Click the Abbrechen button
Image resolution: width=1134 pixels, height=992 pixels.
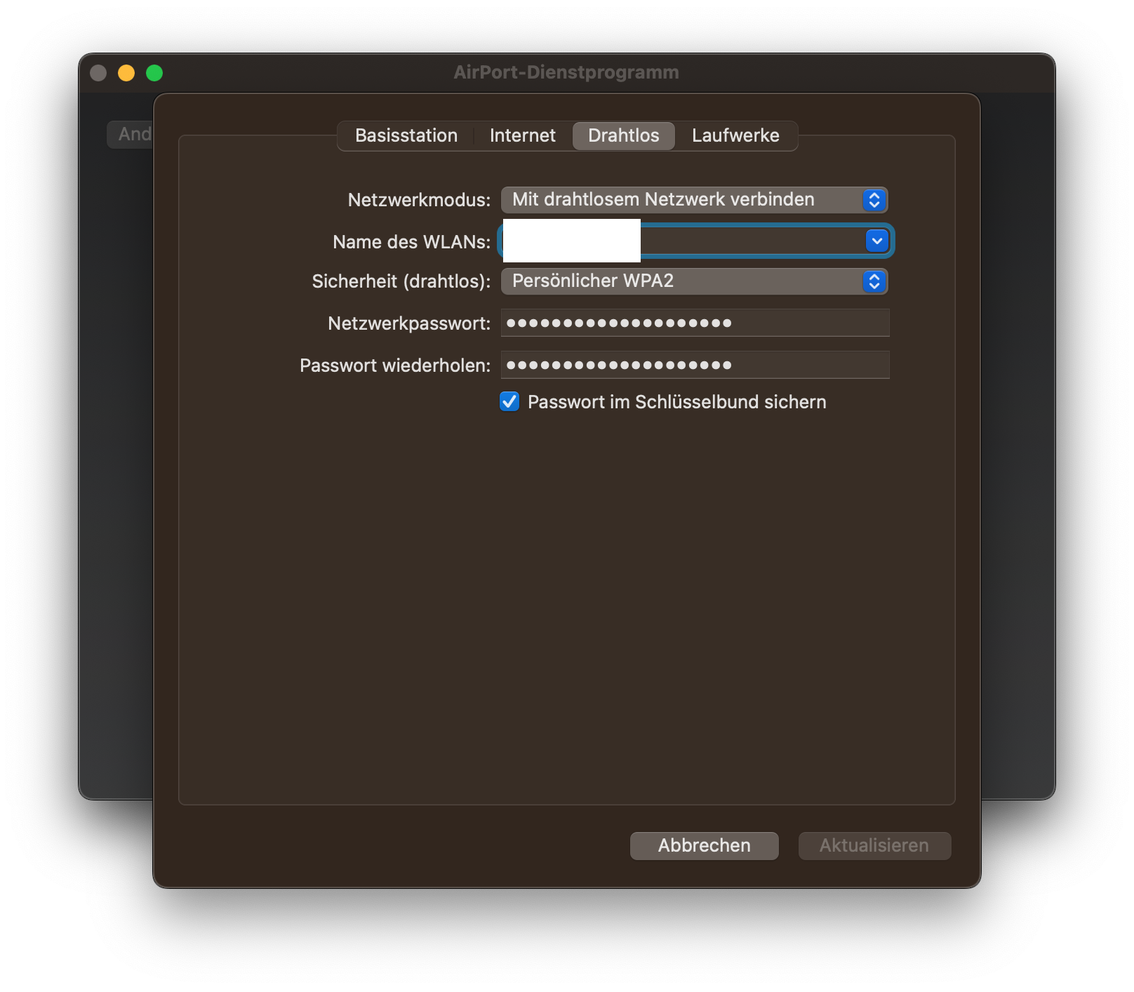tap(704, 845)
